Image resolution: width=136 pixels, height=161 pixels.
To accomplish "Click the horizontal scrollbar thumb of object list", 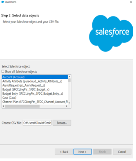I will pos(22,106).
